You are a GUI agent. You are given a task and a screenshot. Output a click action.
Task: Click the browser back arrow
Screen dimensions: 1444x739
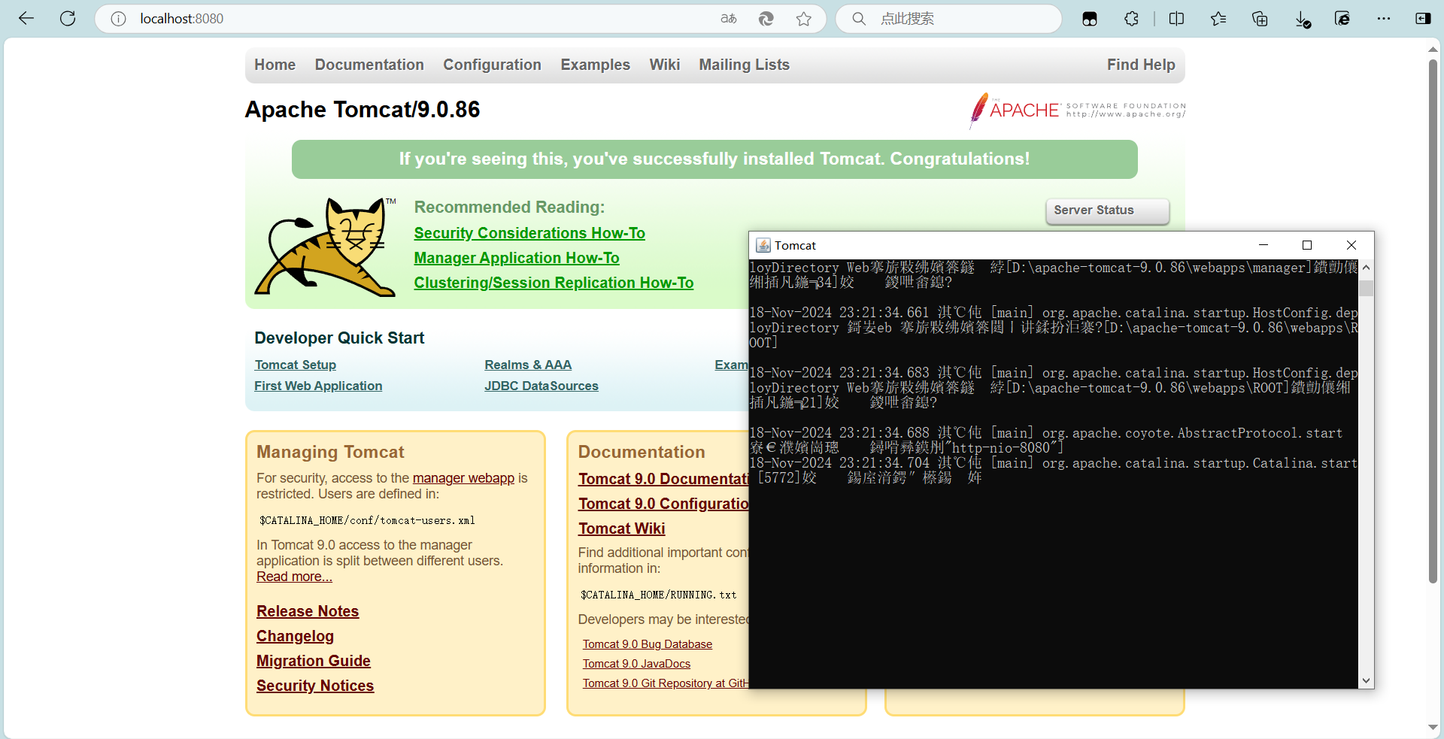point(26,19)
